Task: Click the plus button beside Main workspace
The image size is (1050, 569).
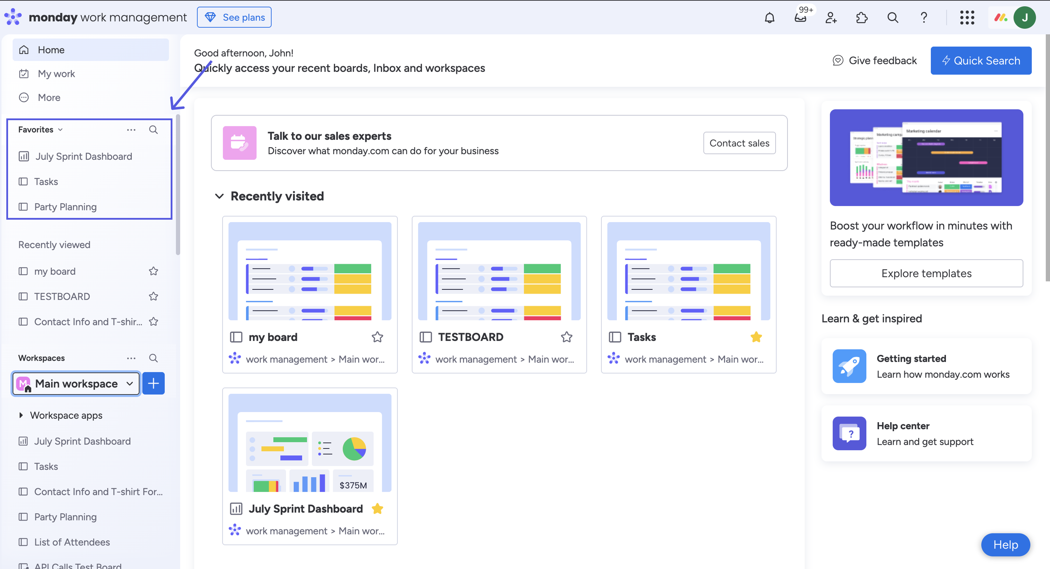Action: tap(153, 383)
